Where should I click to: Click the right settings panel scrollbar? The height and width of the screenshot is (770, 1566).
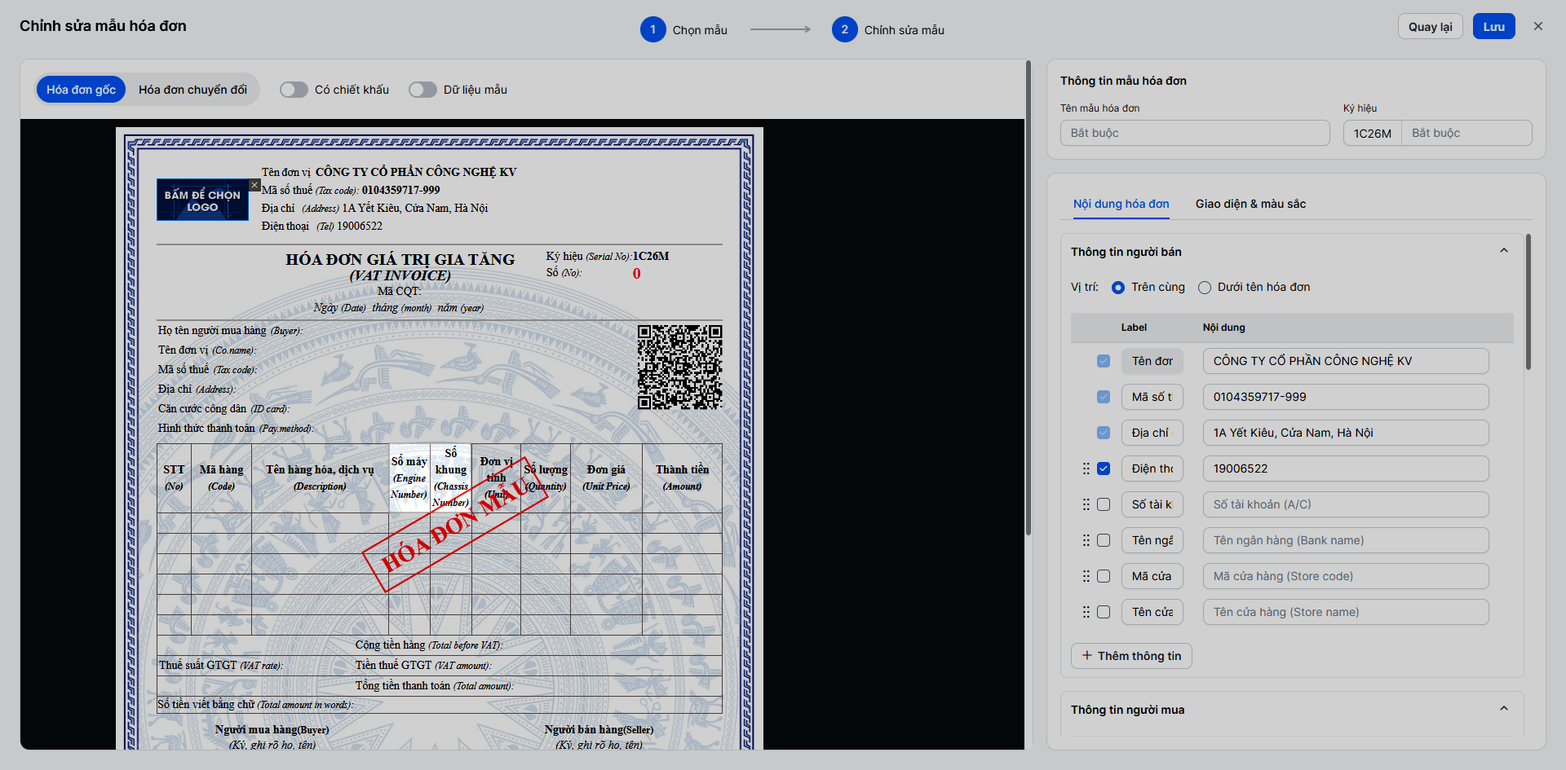(1528, 301)
